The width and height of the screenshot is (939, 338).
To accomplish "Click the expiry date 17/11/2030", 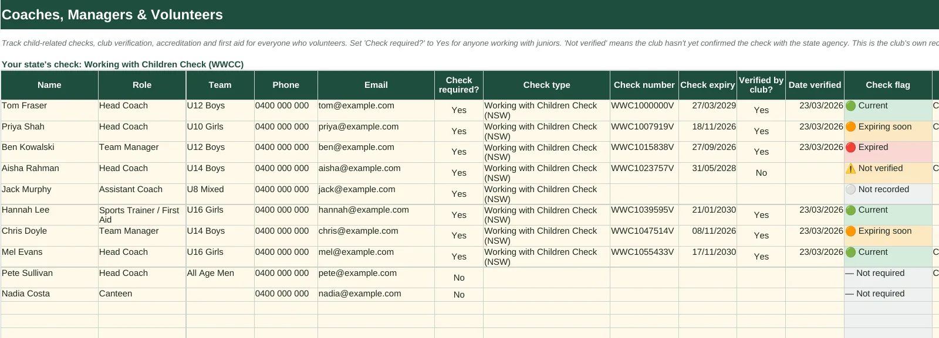I will pyautogui.click(x=708, y=257).
